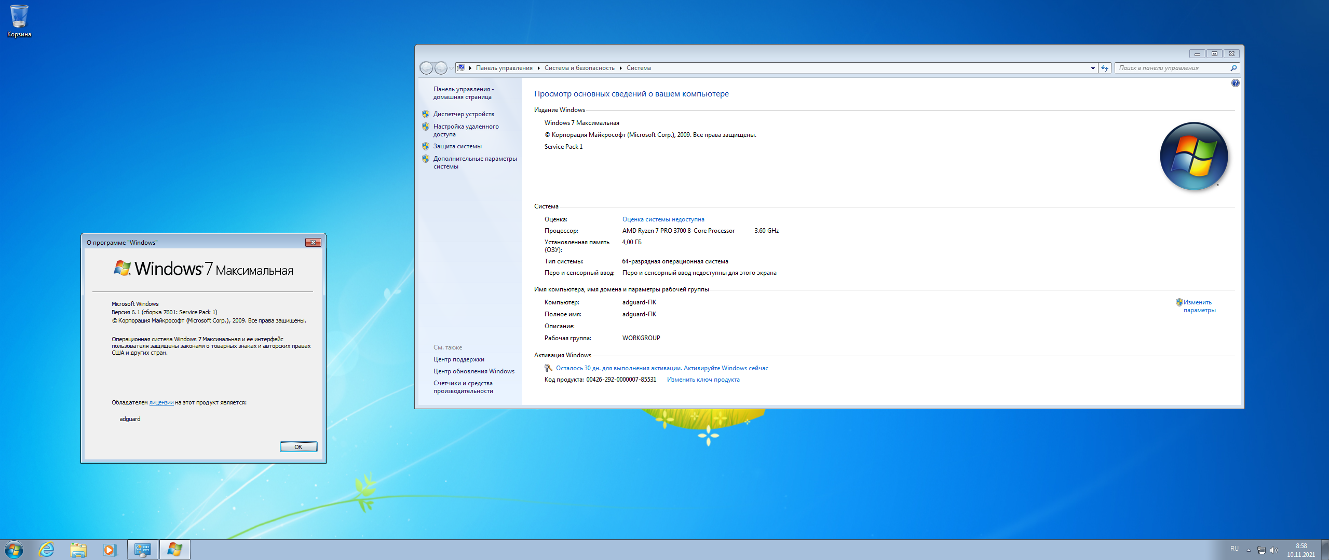Click the 'лицензии' link in About Windows

[161, 402]
